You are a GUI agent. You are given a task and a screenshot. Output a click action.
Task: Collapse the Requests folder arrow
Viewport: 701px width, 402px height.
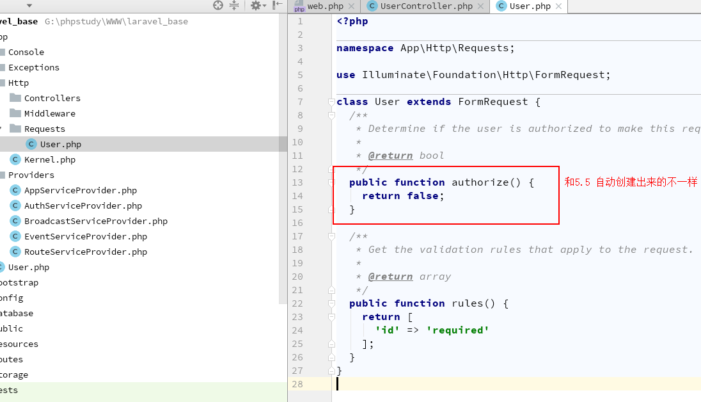1,129
